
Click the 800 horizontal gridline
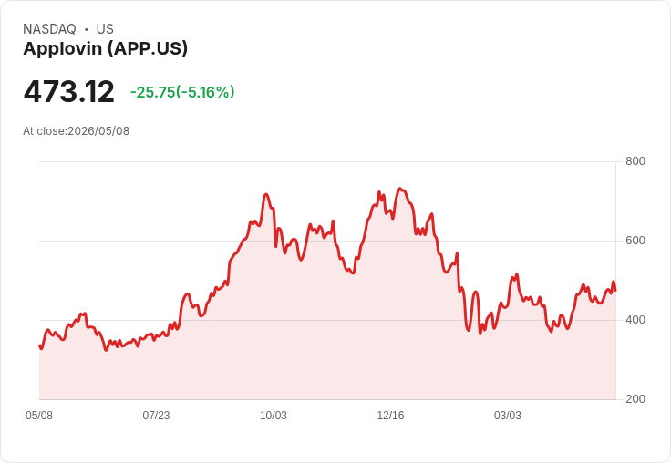(x=327, y=161)
